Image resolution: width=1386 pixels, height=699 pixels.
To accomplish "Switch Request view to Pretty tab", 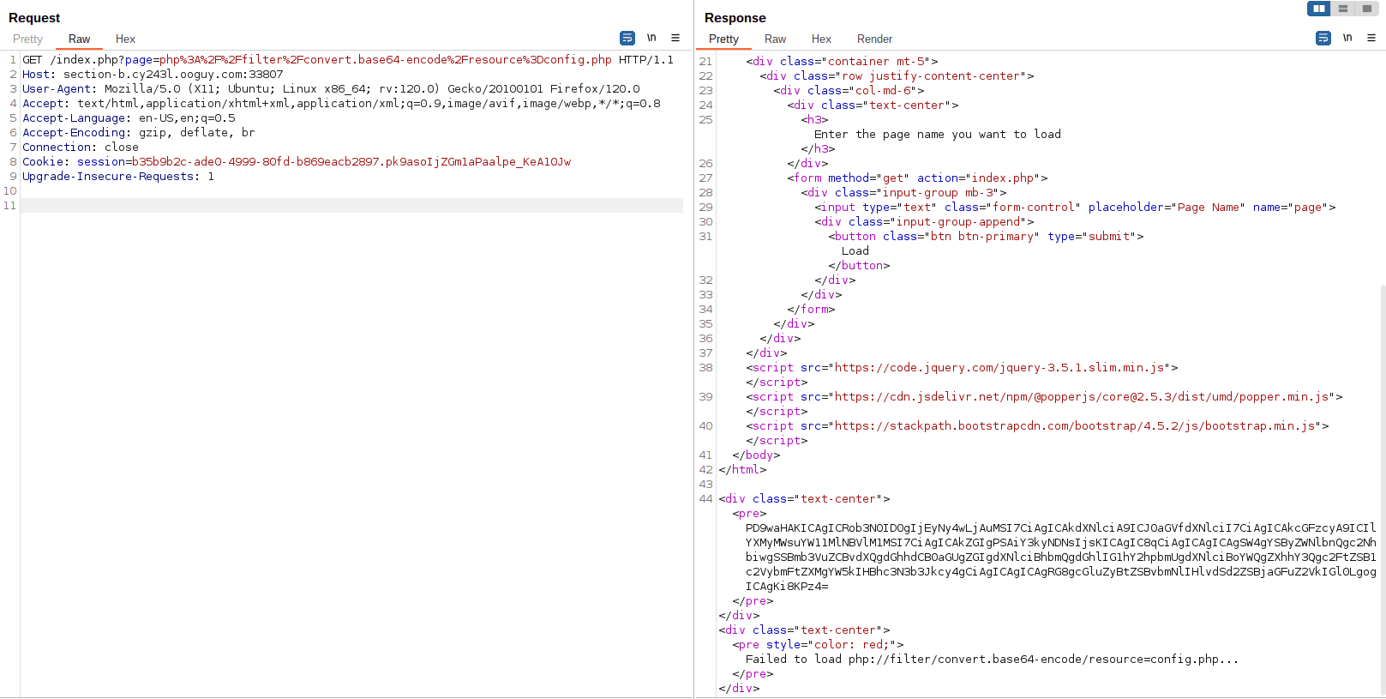I will point(27,39).
